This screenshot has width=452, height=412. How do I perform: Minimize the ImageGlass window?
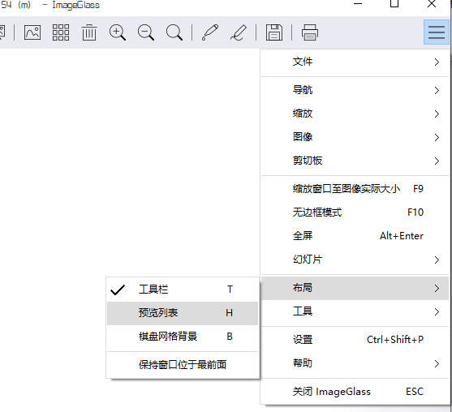click(358, 4)
